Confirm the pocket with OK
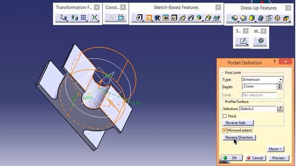This screenshot has width=296, height=166. [x=232, y=158]
